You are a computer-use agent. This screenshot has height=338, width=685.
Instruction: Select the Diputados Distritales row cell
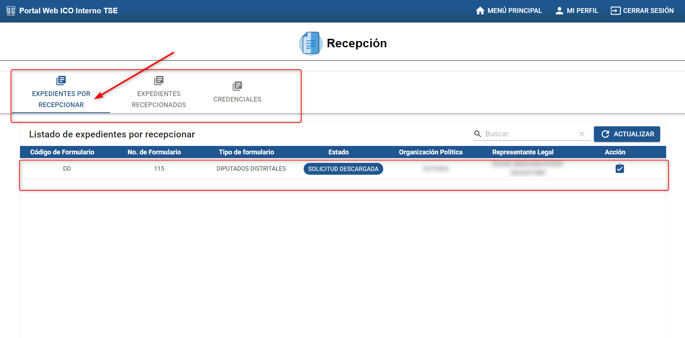(251, 169)
